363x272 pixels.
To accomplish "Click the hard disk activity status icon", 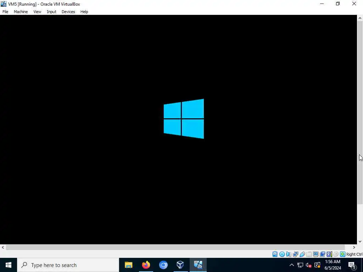I will click(275, 254).
